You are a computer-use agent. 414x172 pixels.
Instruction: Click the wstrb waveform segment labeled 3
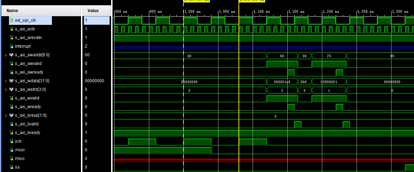click(282, 90)
